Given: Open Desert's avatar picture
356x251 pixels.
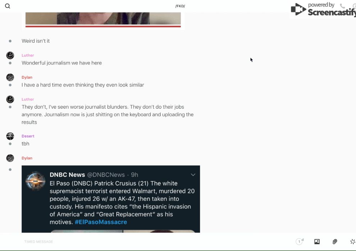Looking at the screenshot, I should click(x=10, y=136).
